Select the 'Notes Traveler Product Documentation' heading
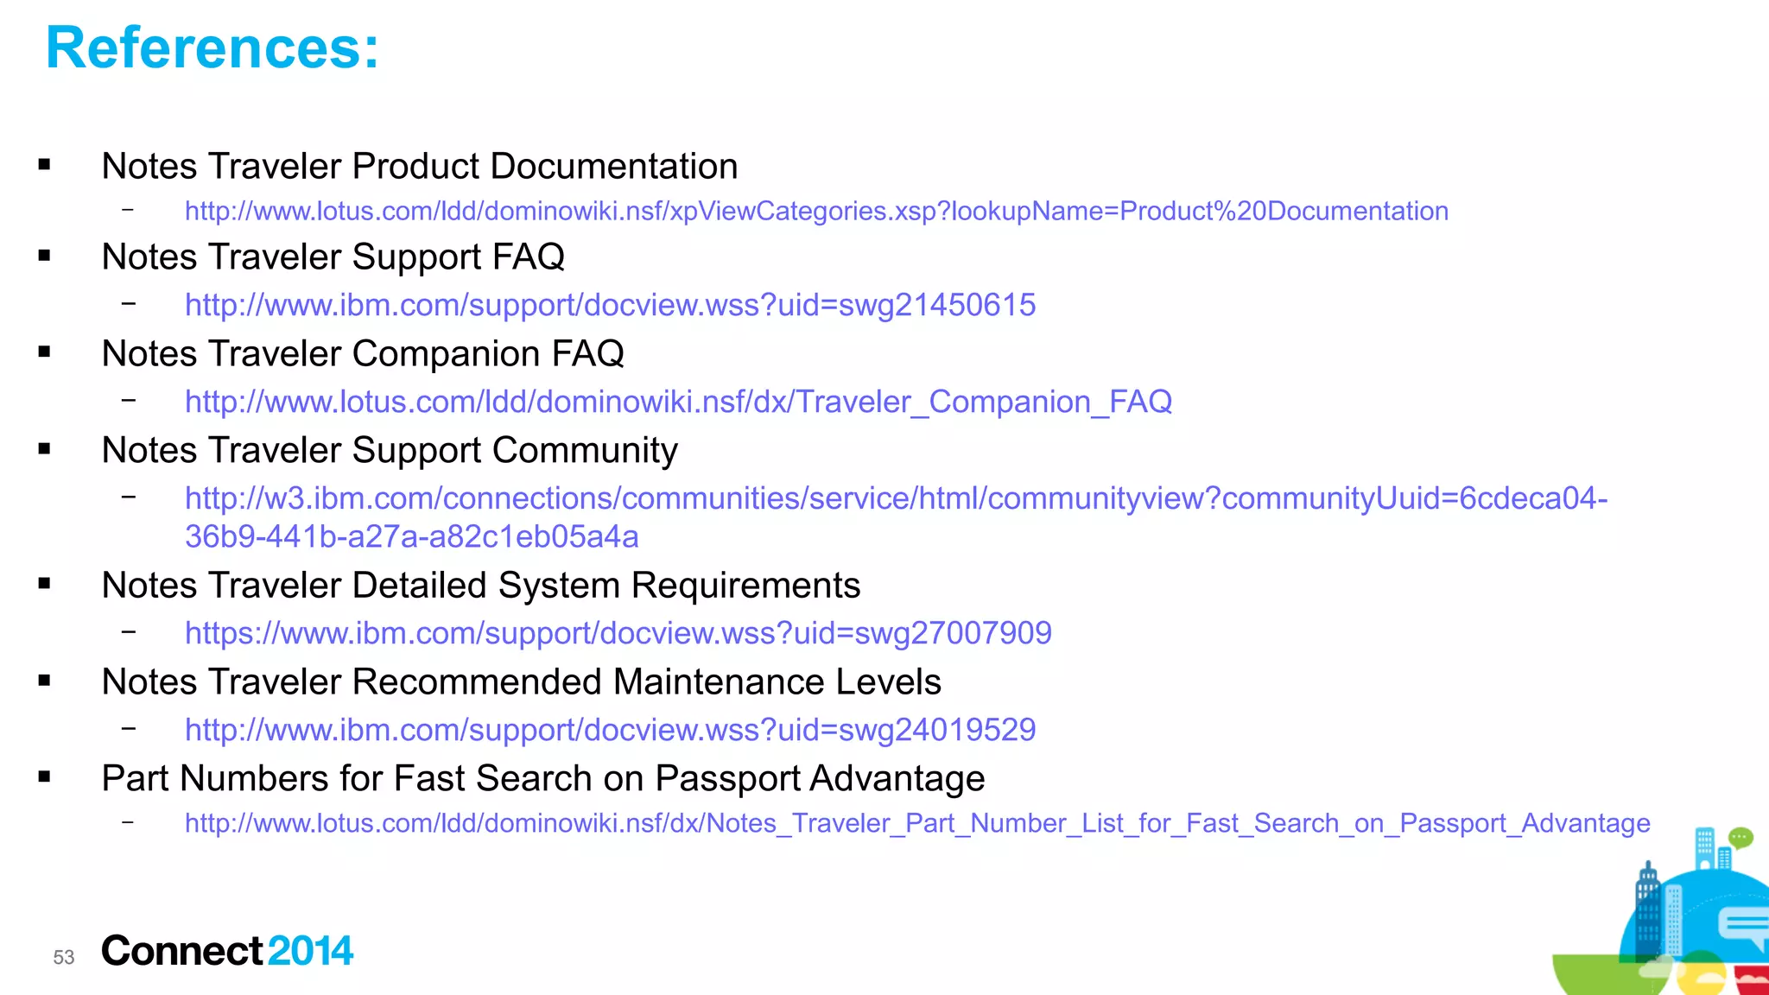The height and width of the screenshot is (995, 1769). (x=420, y=166)
